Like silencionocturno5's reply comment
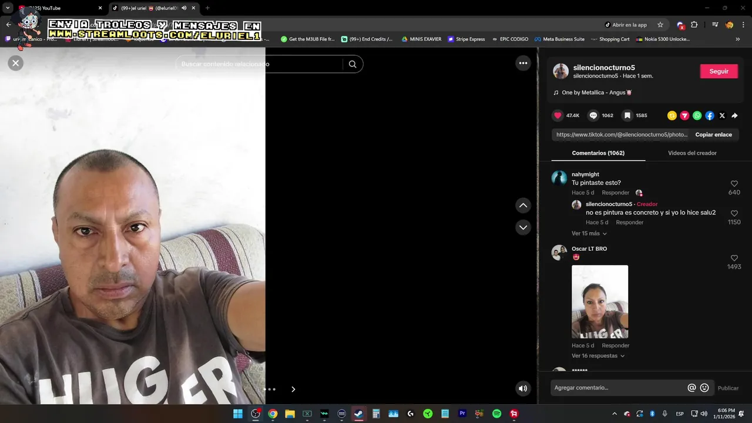 point(734,214)
